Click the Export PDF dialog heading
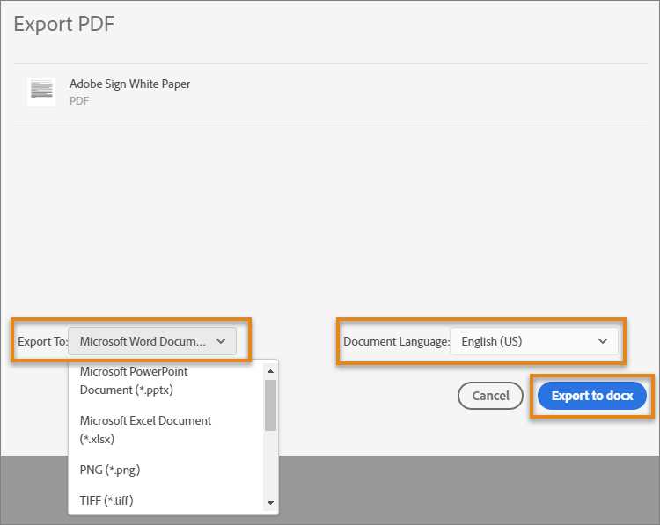The height and width of the screenshot is (525, 660). (64, 24)
